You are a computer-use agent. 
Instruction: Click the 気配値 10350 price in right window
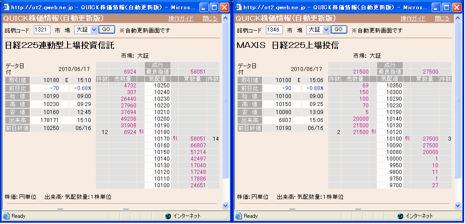[394, 86]
